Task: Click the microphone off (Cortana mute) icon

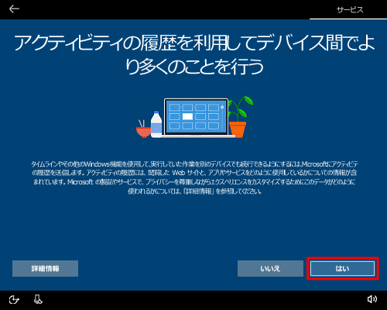Action: 38,299
